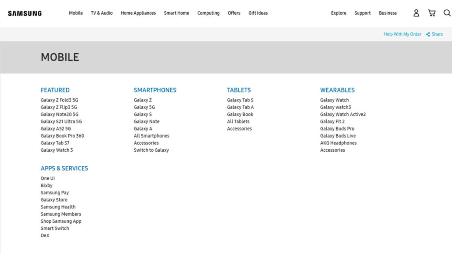Open the user account icon
The width and height of the screenshot is (452, 254).
pyautogui.click(x=416, y=13)
